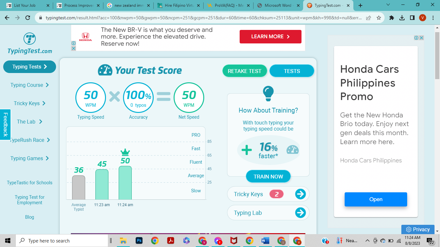Image resolution: width=440 pixels, height=247 pixels.
Task: Expand the Tricky Keys sidebar menu
Action: point(30,103)
